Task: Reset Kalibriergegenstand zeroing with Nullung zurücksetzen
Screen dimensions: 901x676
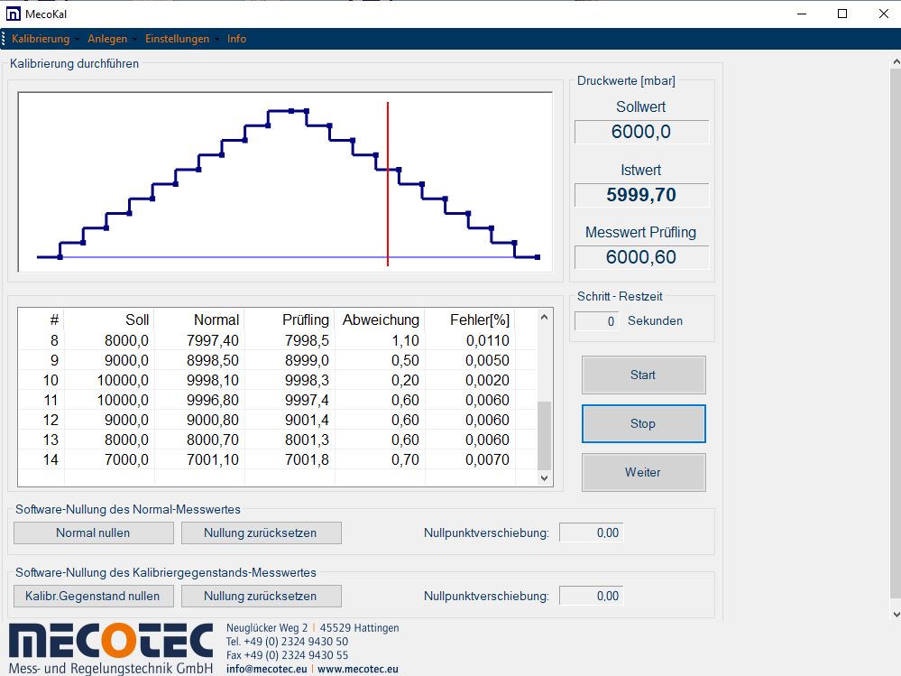Action: click(261, 596)
